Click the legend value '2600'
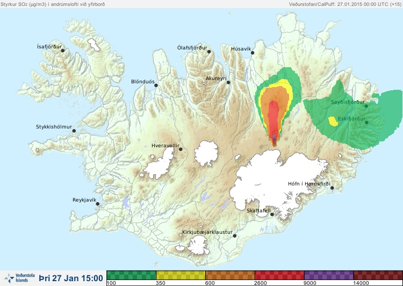This screenshot has width=403, height=286. pyautogui.click(x=261, y=283)
